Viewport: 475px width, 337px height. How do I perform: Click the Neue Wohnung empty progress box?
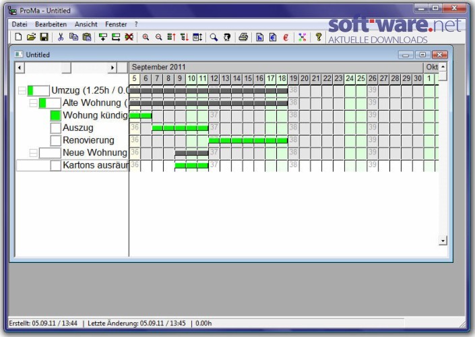pos(50,153)
